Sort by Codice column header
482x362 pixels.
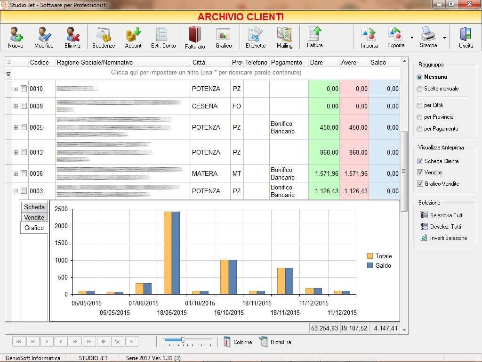point(41,62)
